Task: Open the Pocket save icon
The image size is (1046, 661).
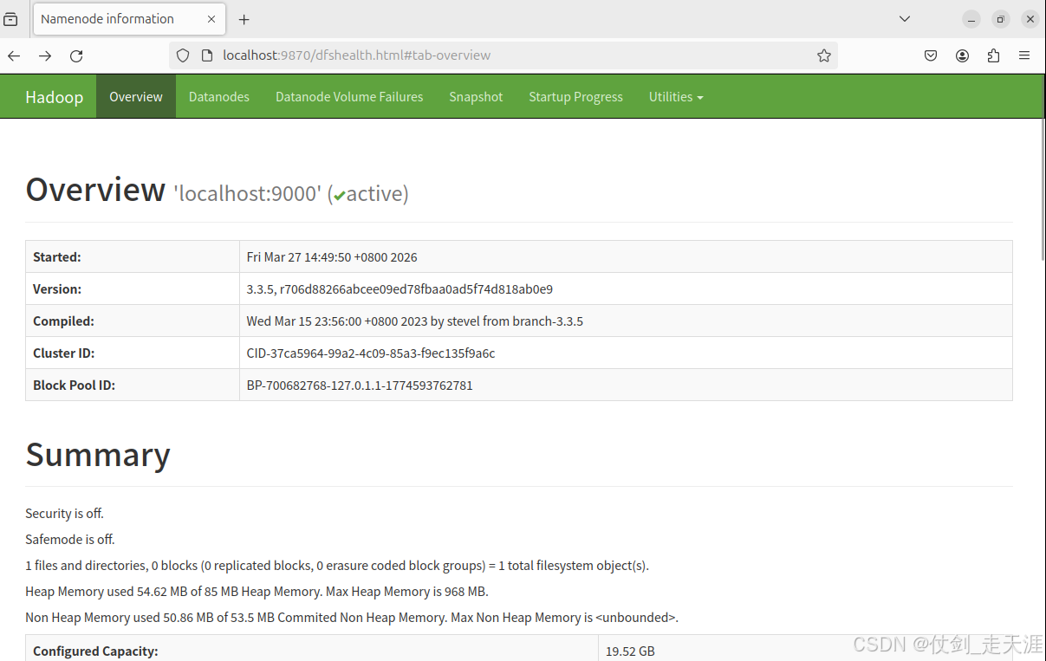Action: tap(931, 55)
